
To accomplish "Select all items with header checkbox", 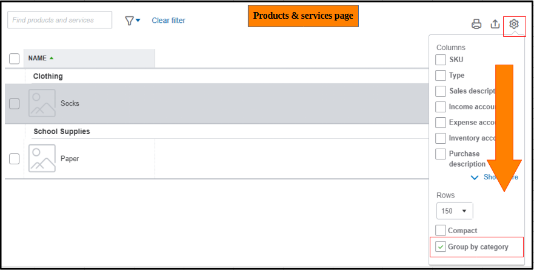I will tap(15, 59).
